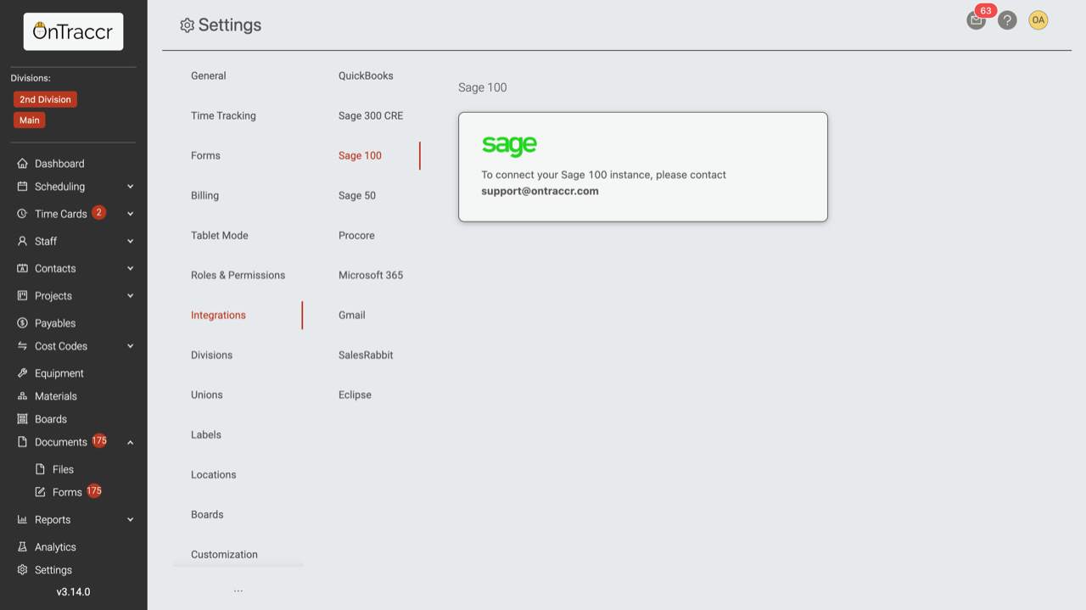Expand the Staff submenu chevron

130,241
